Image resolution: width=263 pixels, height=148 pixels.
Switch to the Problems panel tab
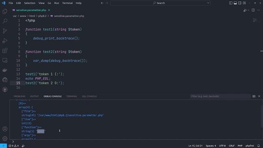pos(20,96)
